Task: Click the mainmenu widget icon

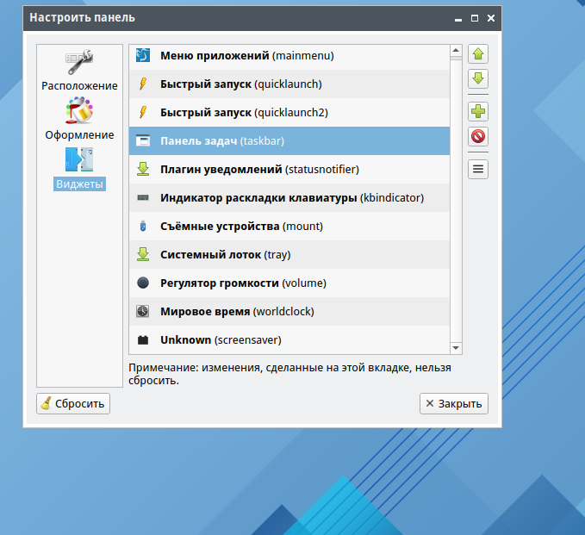Action: tap(143, 55)
